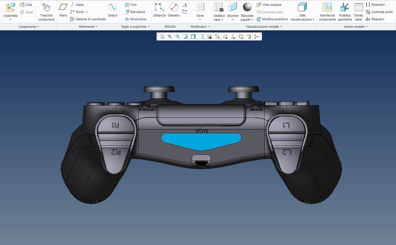Open view manager camera icon in toolbar
The width and height of the screenshot is (396, 245).
coord(209,36)
